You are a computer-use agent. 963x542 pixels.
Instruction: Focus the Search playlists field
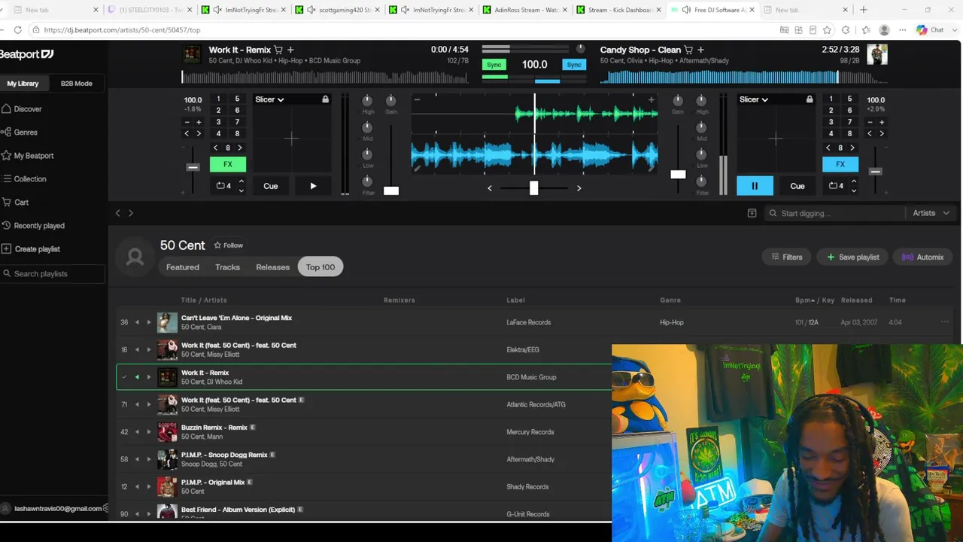52,274
